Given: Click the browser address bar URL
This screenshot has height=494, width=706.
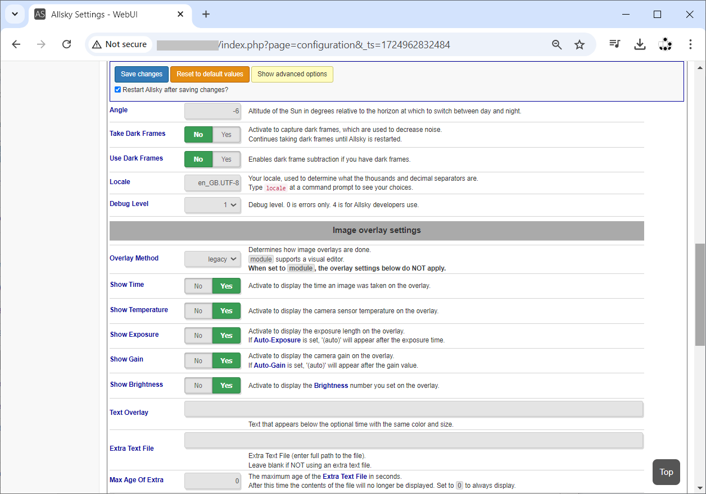Looking at the screenshot, I should click(x=304, y=44).
